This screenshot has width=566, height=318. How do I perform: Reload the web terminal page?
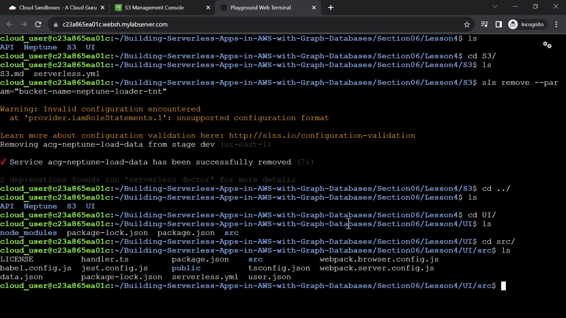pos(38,24)
